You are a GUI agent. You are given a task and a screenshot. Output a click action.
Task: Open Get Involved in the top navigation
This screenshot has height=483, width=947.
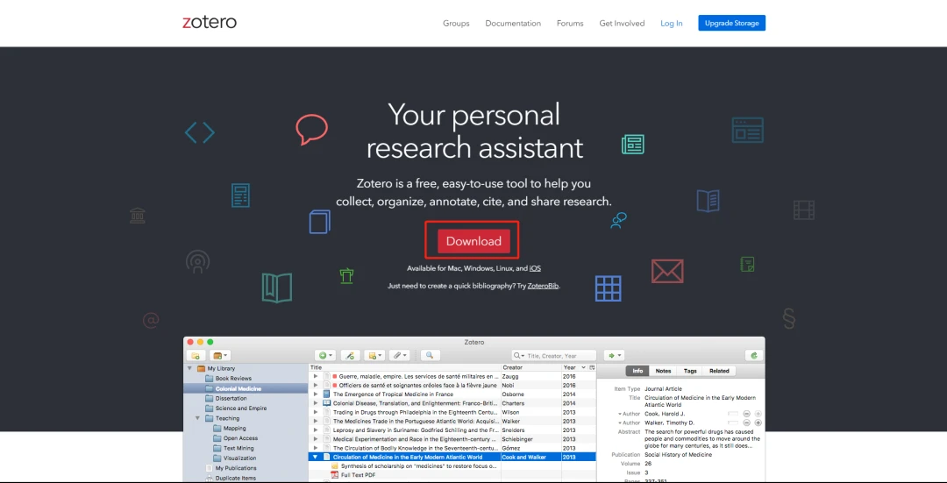[x=622, y=24]
